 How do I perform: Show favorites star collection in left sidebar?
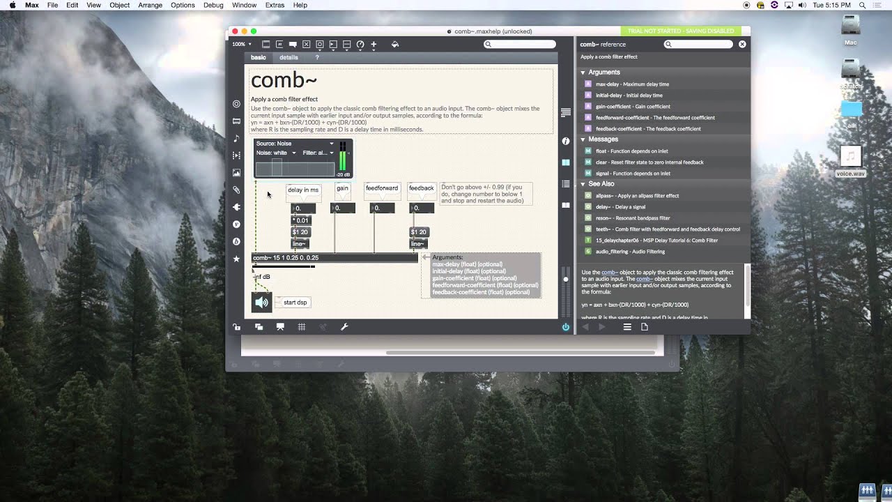pyautogui.click(x=236, y=259)
